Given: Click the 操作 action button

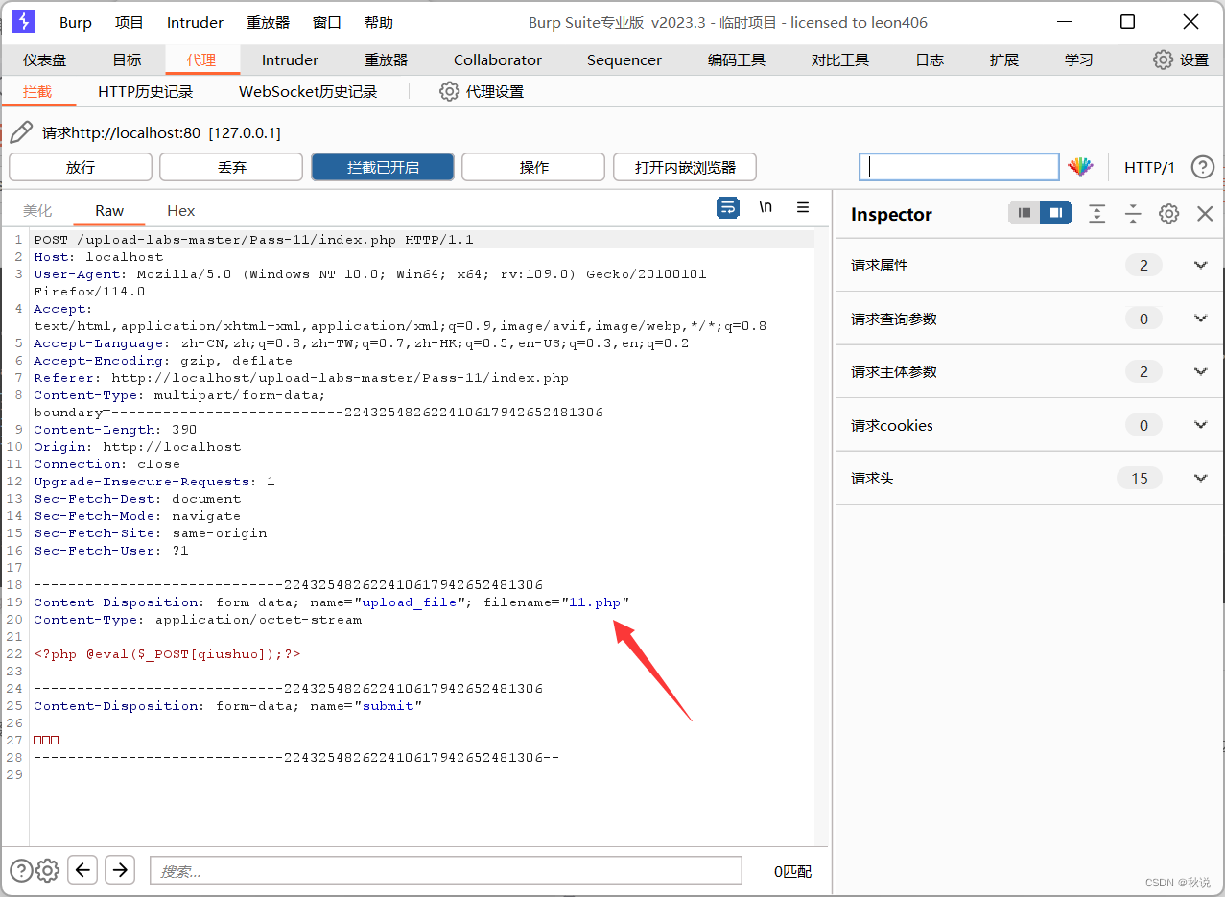Looking at the screenshot, I should tap(533, 167).
